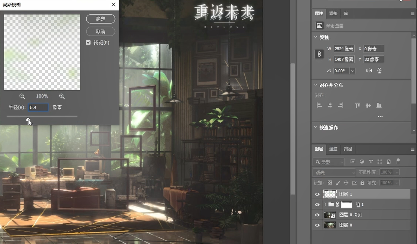This screenshot has height=244, width=417.
Task: Collapse the 对齐并分布 section
Action: tap(316, 85)
